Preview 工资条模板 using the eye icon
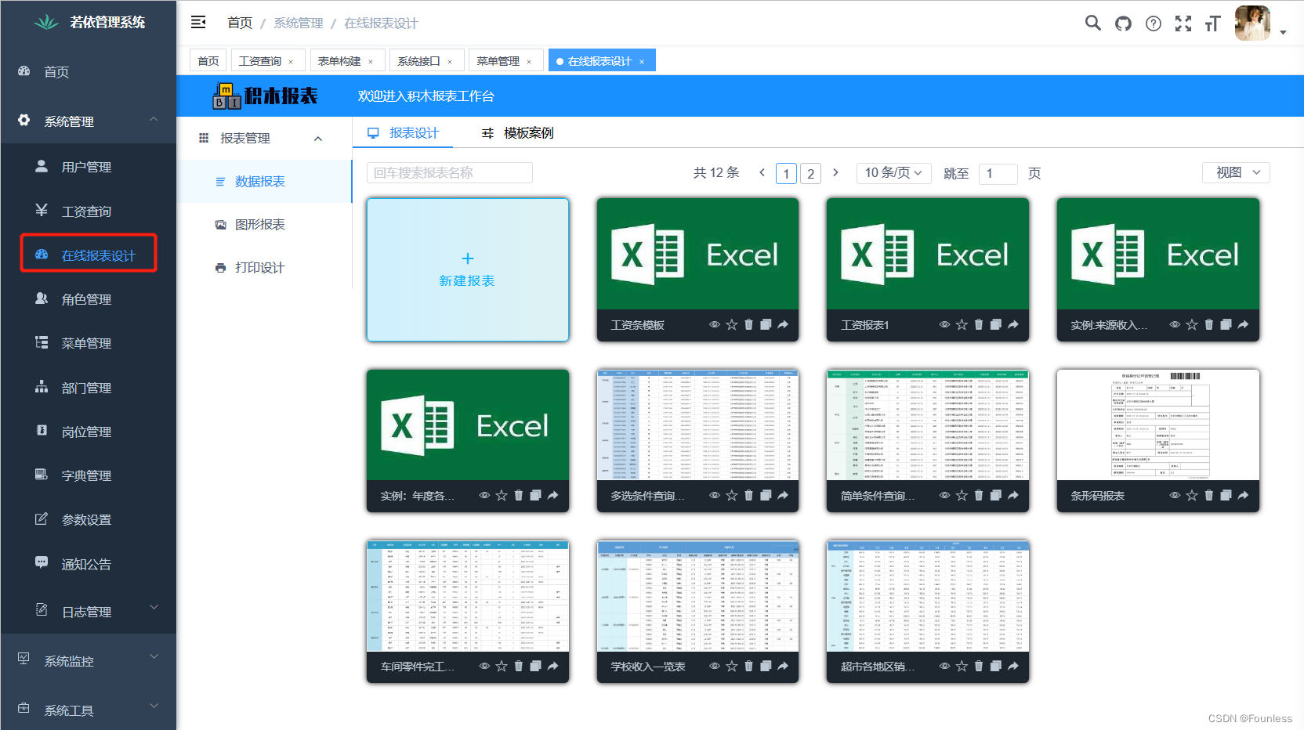Screen dimensions: 1304x730 [715, 324]
